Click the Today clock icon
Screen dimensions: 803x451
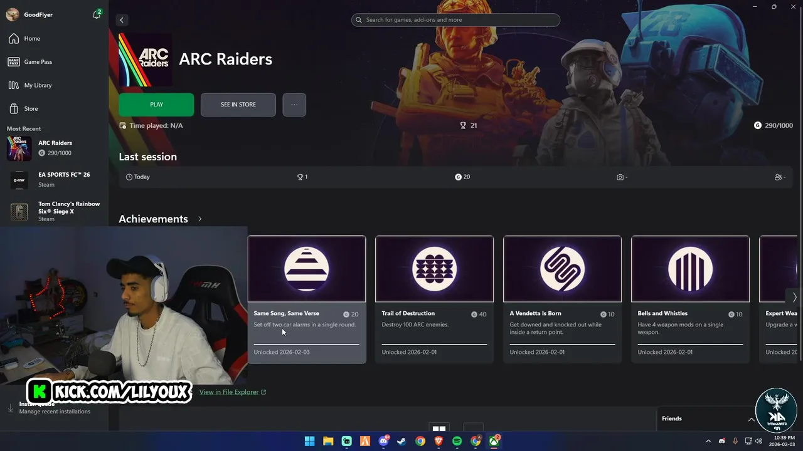coord(129,177)
